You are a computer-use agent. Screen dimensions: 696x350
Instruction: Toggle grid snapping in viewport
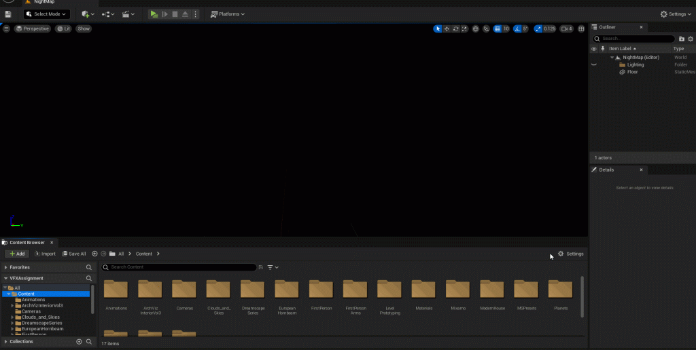tap(498, 29)
